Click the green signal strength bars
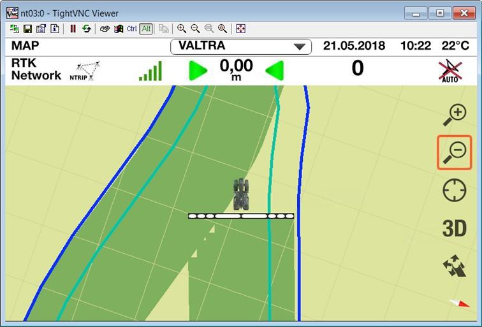Viewport: 482px width, 327px height. pyautogui.click(x=150, y=71)
